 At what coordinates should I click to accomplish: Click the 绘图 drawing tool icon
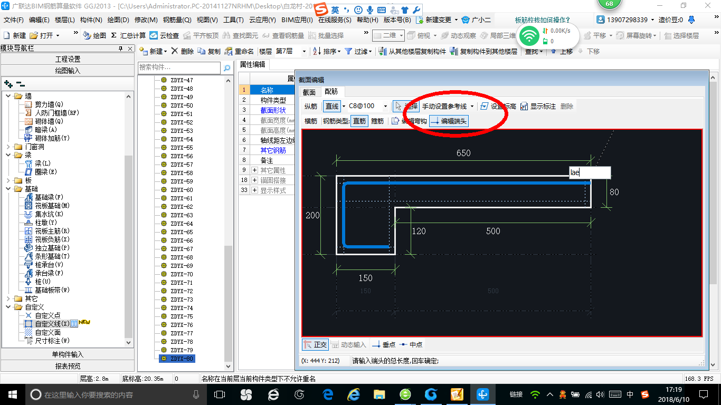pos(87,36)
